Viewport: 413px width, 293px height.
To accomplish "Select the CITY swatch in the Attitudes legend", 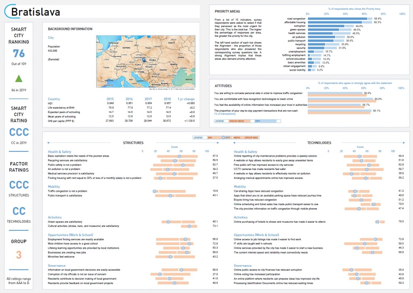I will [x=258, y=121].
